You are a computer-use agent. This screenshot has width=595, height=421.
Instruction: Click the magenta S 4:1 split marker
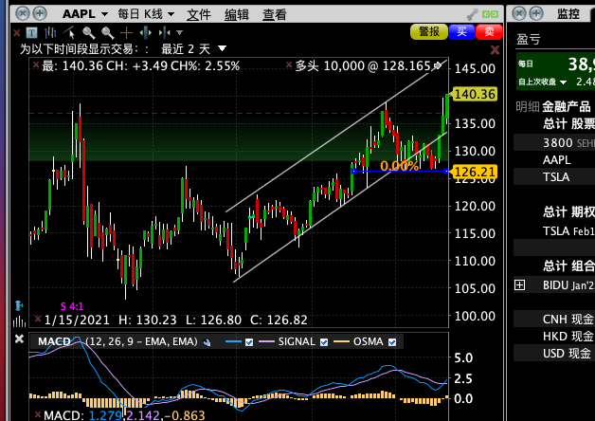[x=72, y=306]
